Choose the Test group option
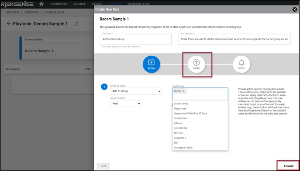The width and height of the screenshot is (300, 171). pyautogui.click(x=200, y=143)
